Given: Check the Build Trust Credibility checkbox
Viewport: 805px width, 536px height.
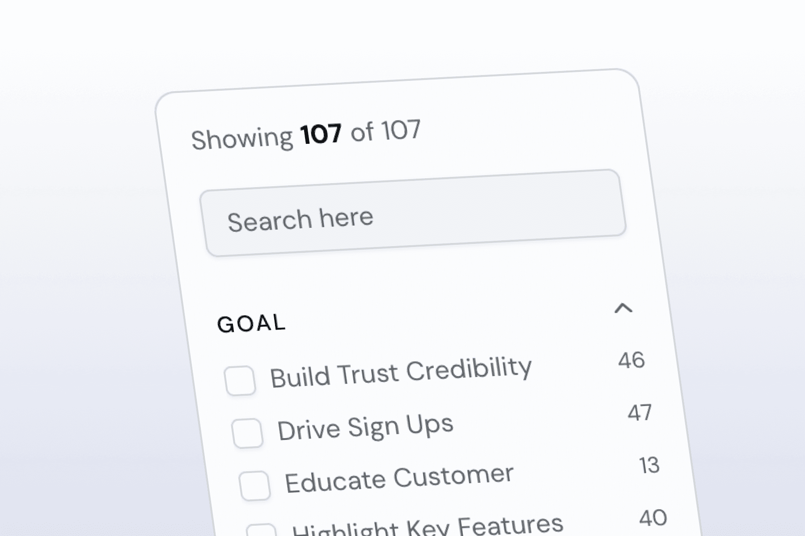Looking at the screenshot, I should pyautogui.click(x=240, y=381).
